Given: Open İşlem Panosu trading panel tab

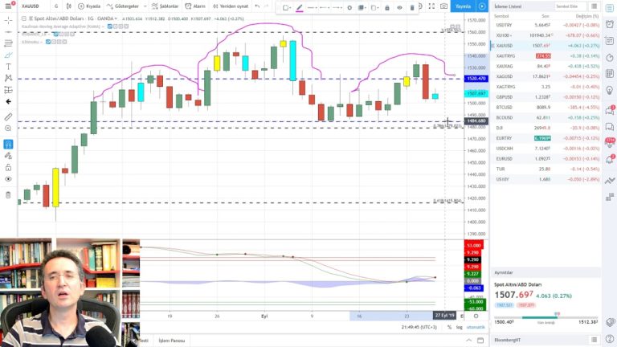Looking at the screenshot, I should [x=171, y=341].
